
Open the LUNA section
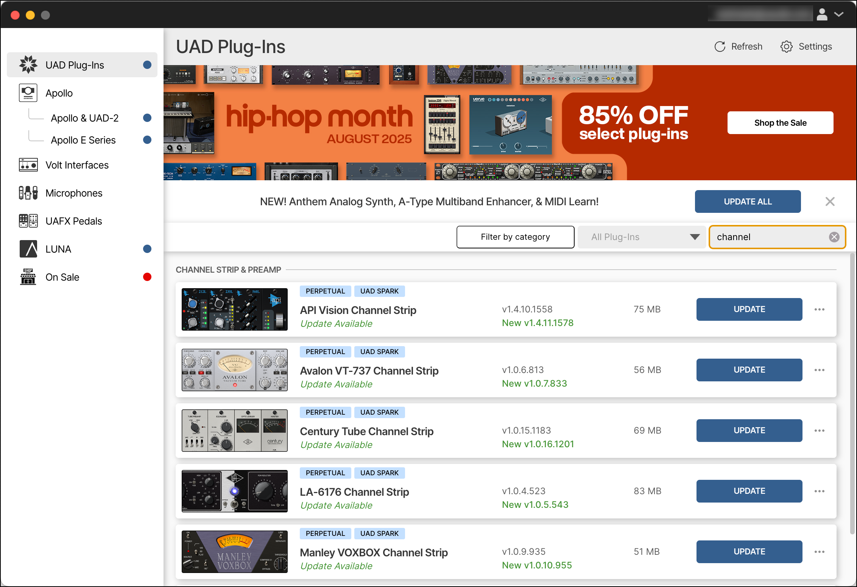click(x=82, y=249)
